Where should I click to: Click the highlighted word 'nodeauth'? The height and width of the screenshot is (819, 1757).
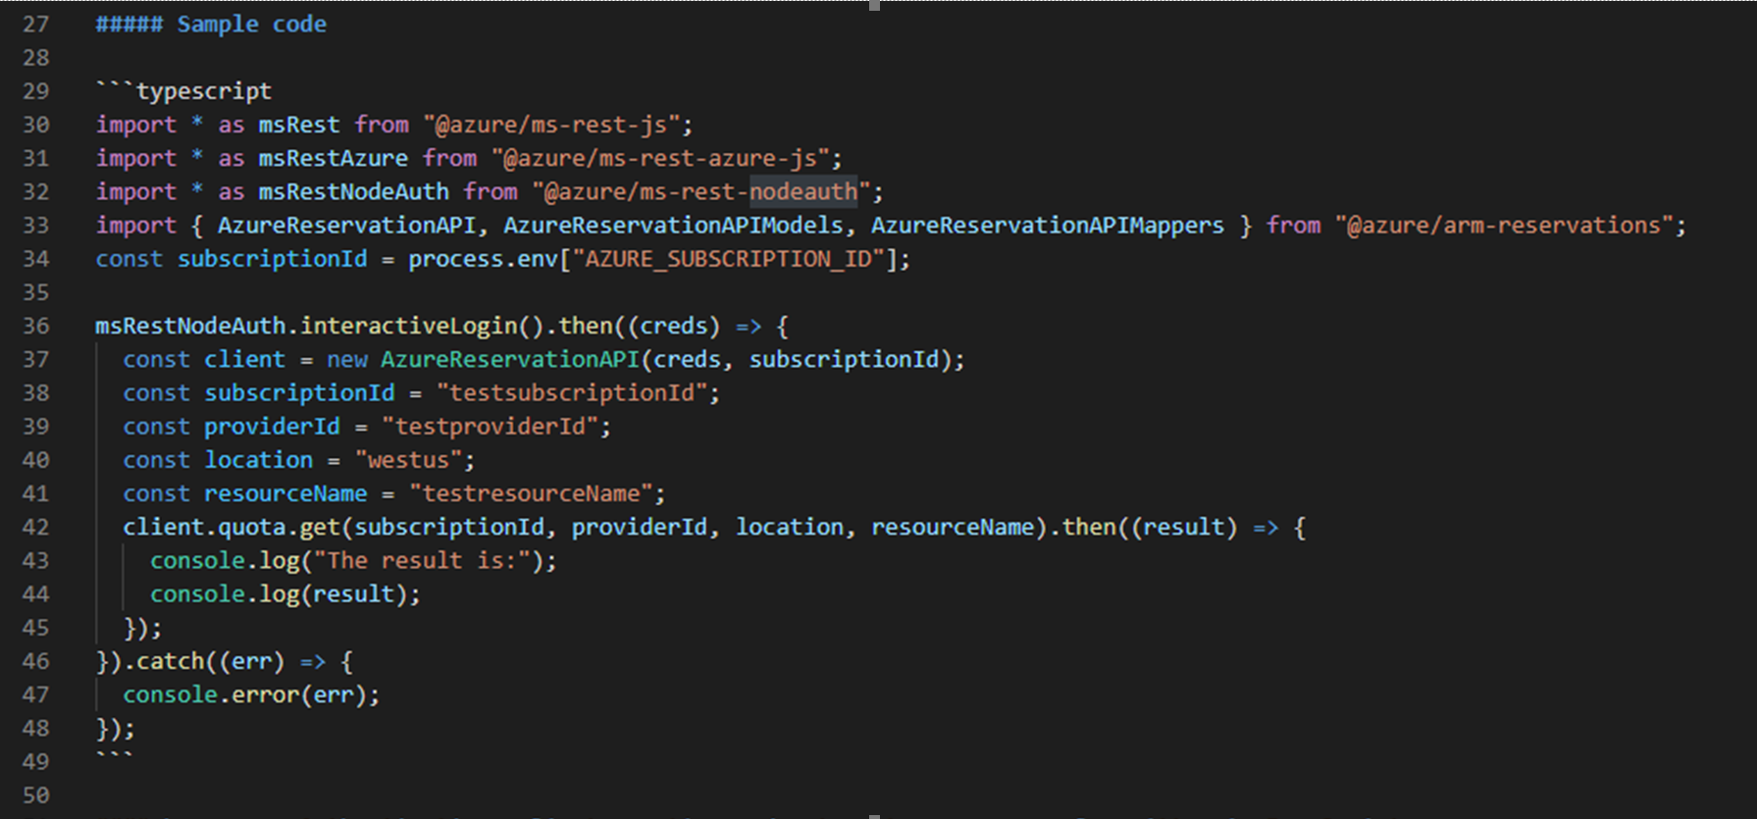(803, 191)
